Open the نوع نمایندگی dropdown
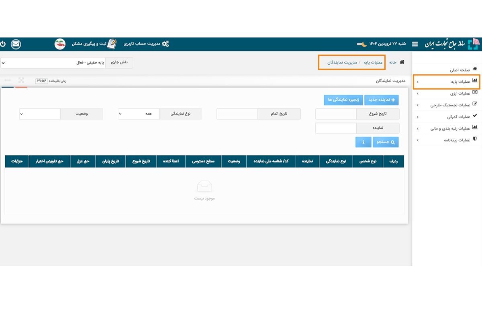This screenshot has height=321, width=482. pyautogui.click(x=138, y=114)
